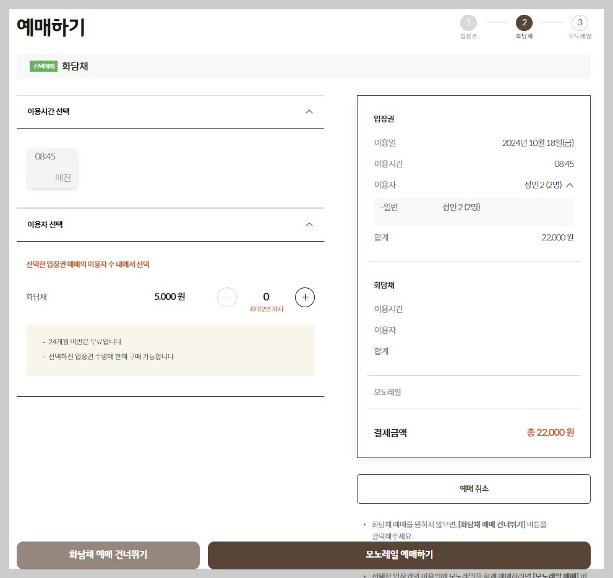Click the orange 선택한 입장권 예매의 이용자 notice
613x578 pixels.
[x=88, y=265]
